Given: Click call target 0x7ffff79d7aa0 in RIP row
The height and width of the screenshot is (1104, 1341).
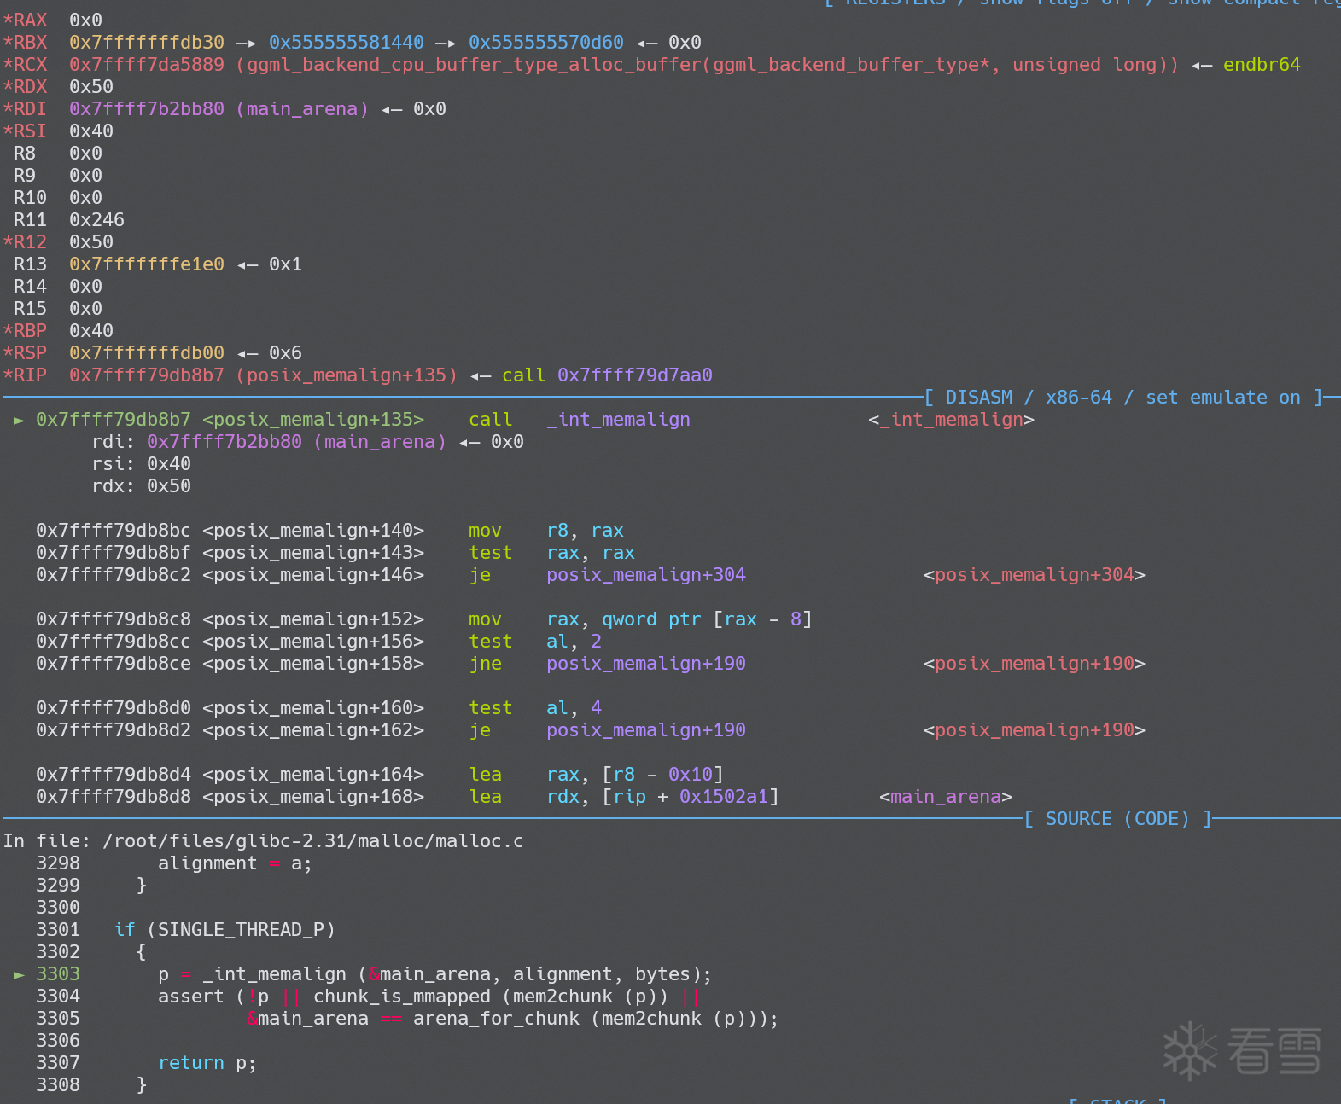Looking at the screenshot, I should point(635,375).
